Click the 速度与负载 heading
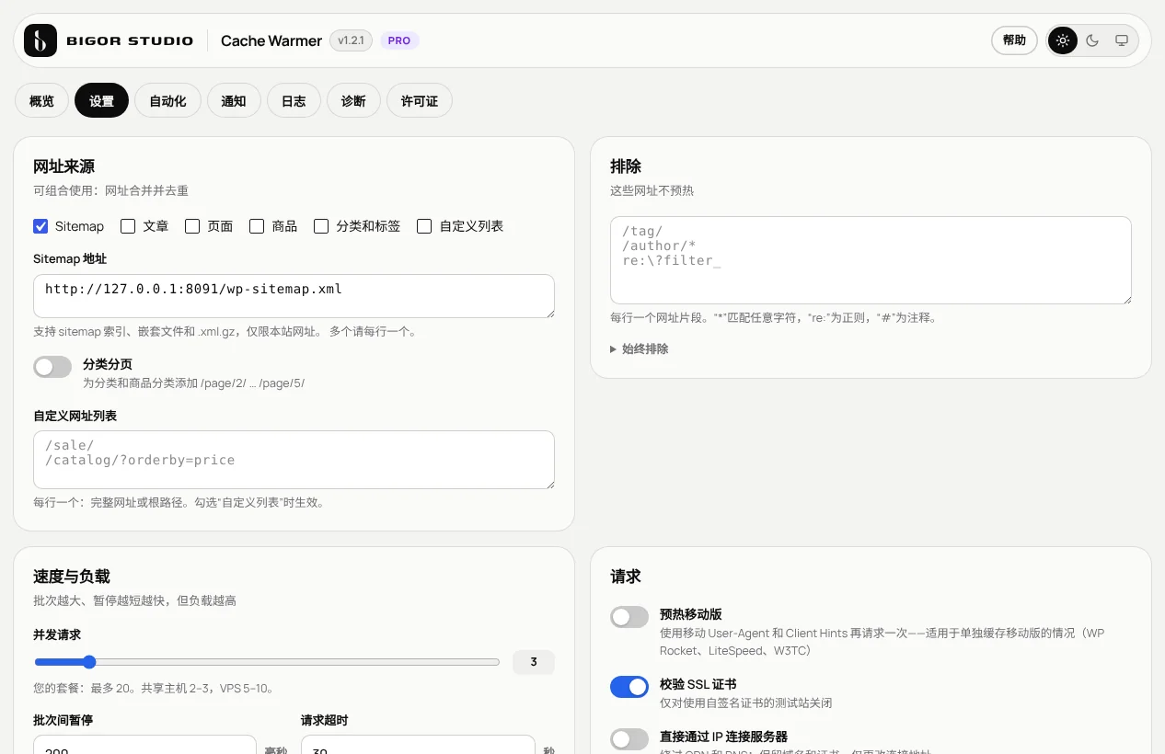This screenshot has height=754, width=1165. click(x=72, y=577)
